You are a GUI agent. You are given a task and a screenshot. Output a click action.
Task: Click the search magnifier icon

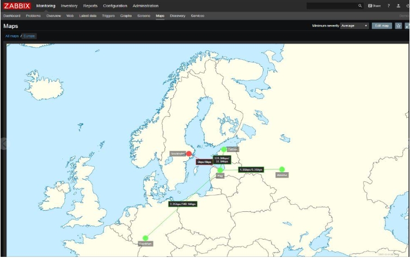coord(360,5)
